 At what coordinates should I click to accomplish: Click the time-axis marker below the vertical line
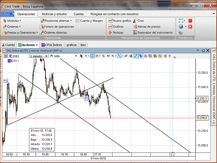pos(173,154)
